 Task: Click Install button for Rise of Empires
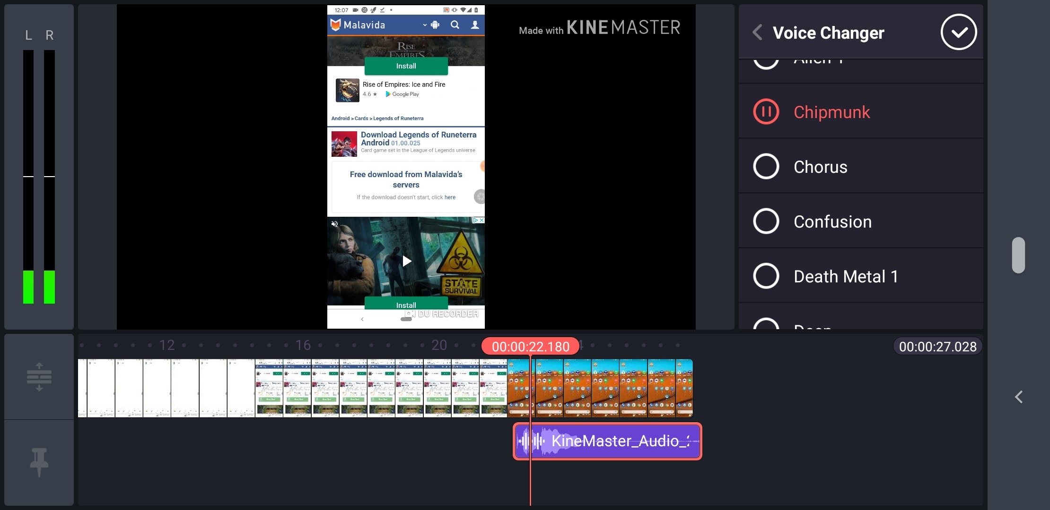[x=406, y=66]
